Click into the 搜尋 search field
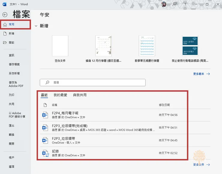 (93, 82)
